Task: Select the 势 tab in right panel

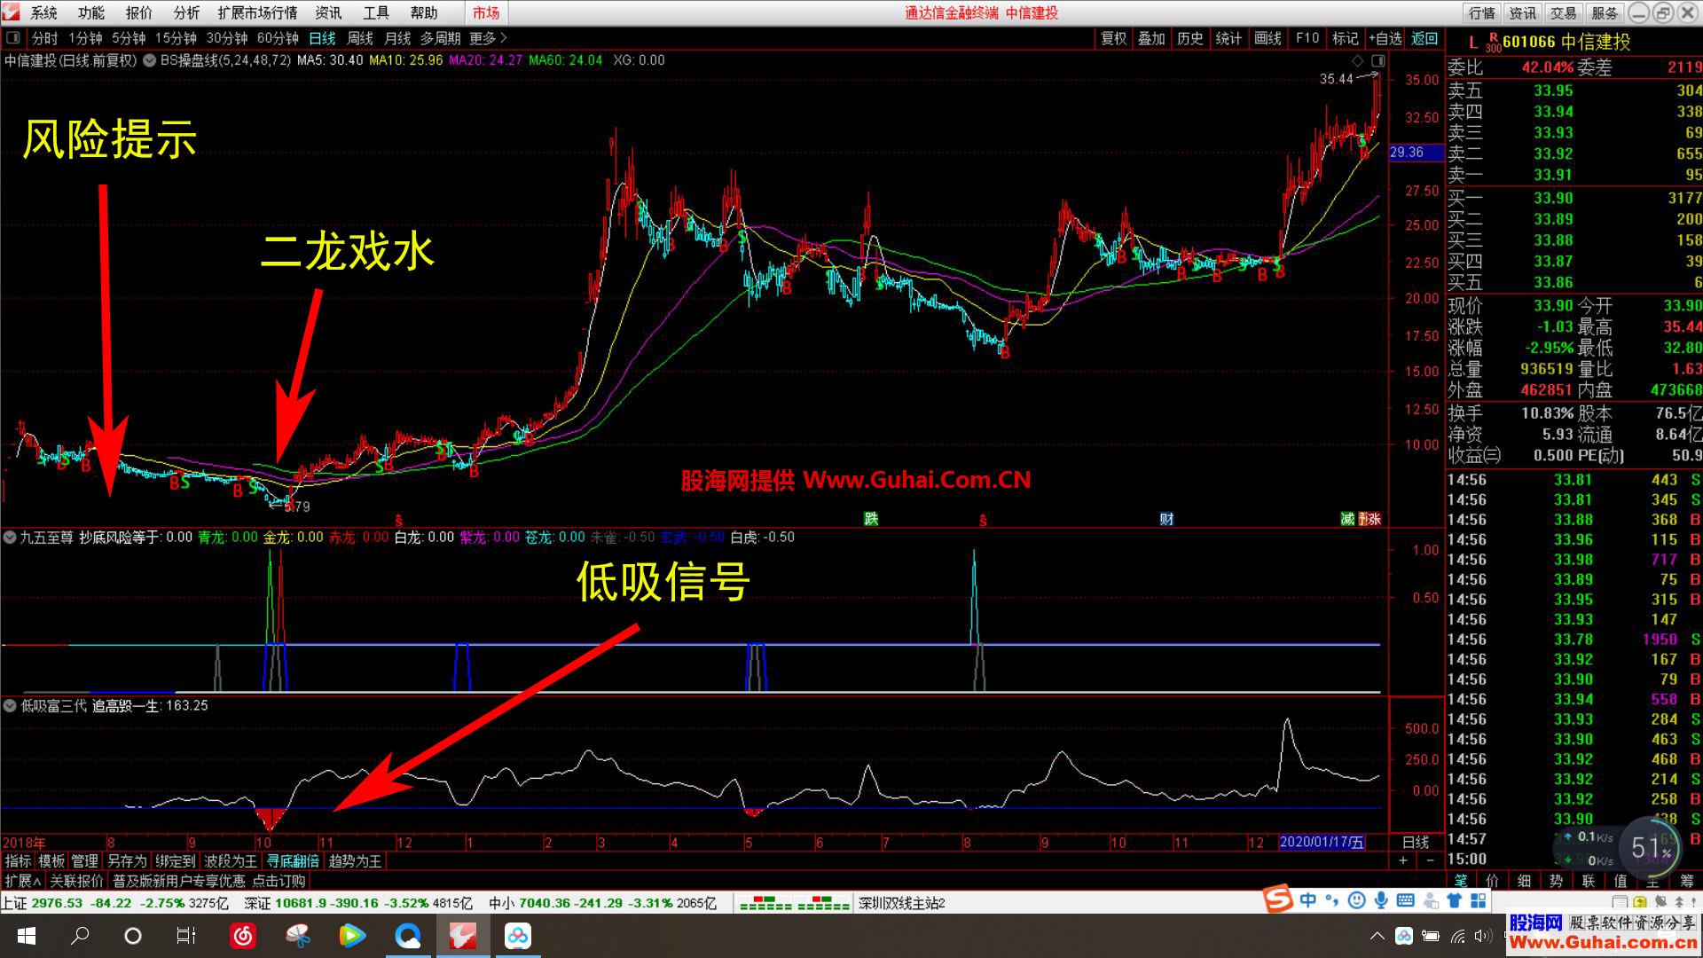Action: pyautogui.click(x=1557, y=880)
